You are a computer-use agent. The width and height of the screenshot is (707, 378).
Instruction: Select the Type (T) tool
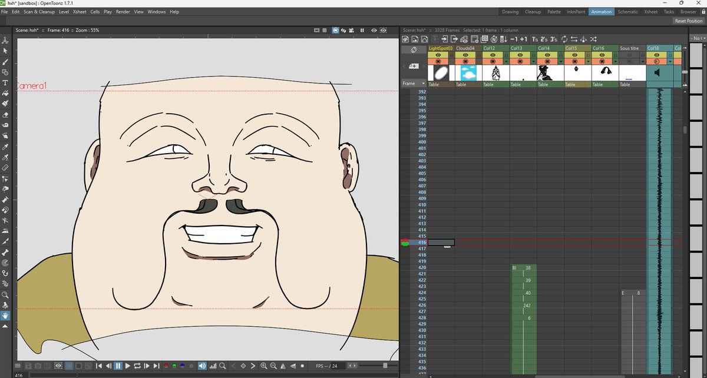click(5, 83)
